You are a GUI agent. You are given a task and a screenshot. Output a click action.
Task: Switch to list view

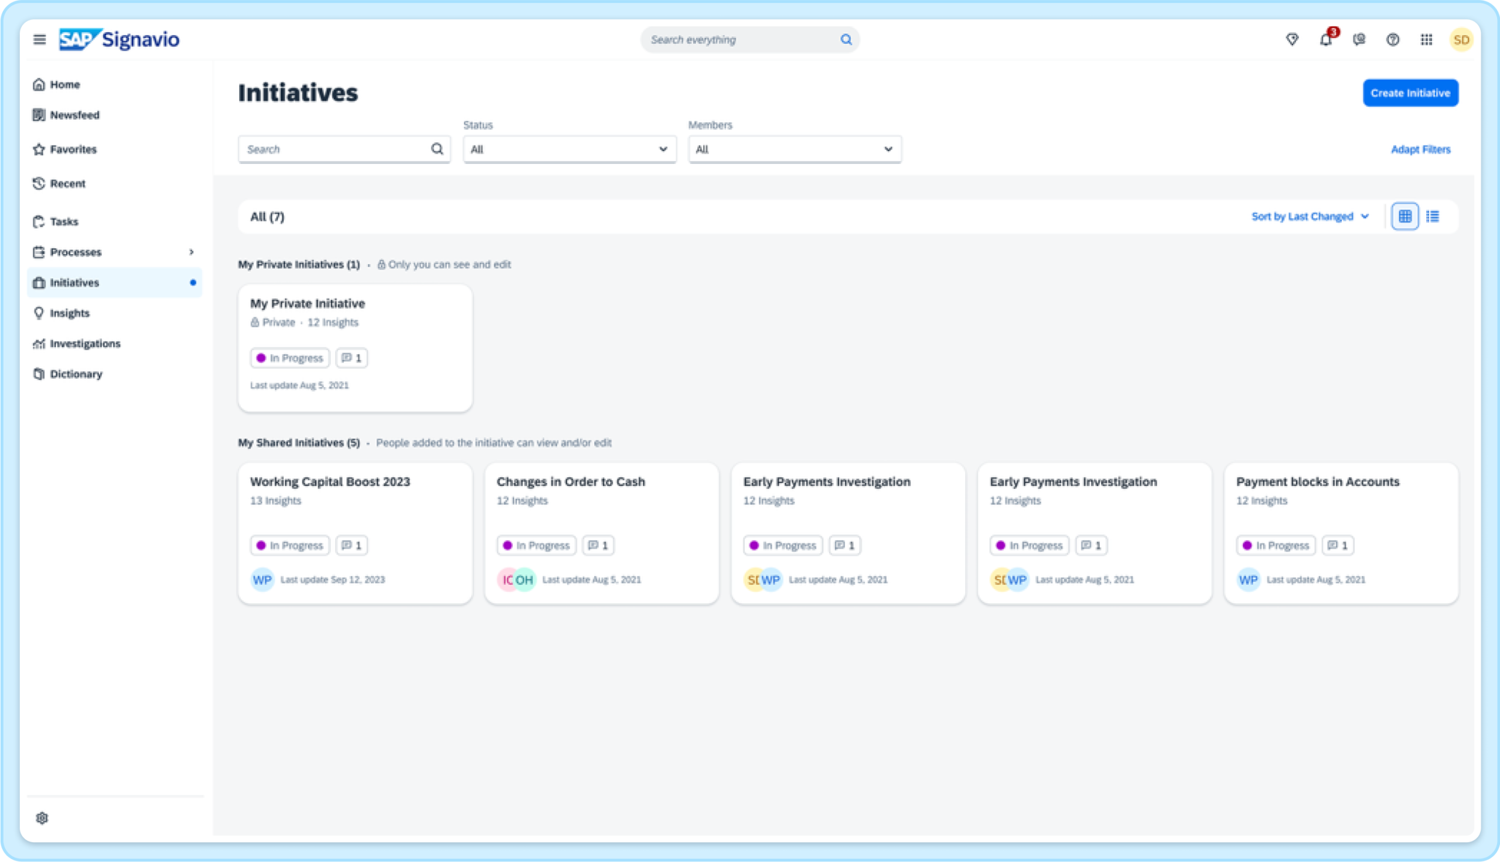1432,217
